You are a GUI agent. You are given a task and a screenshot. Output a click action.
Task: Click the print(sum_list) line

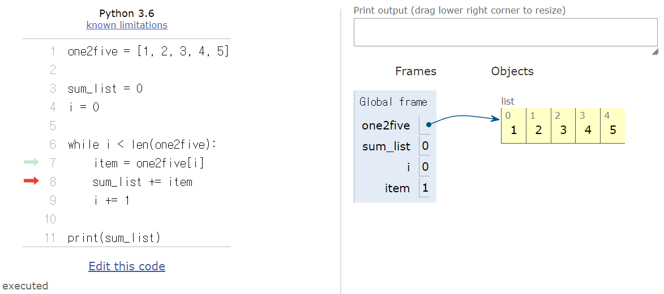114,237
